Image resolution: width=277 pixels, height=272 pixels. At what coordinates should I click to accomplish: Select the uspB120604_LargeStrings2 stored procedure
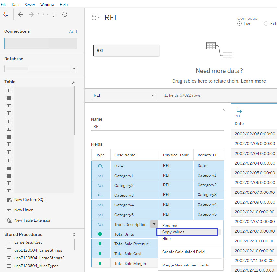click(39, 258)
